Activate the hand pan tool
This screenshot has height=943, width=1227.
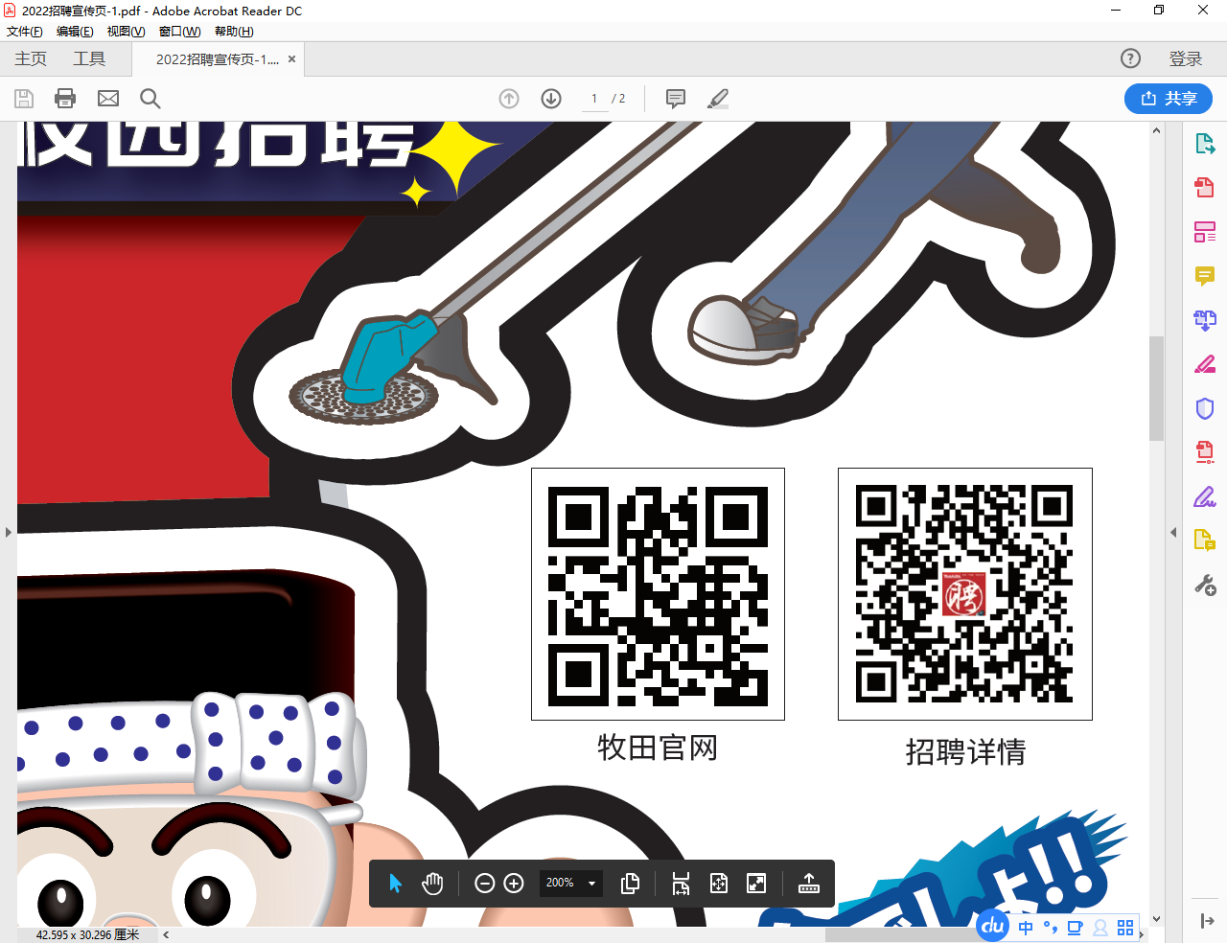432,884
